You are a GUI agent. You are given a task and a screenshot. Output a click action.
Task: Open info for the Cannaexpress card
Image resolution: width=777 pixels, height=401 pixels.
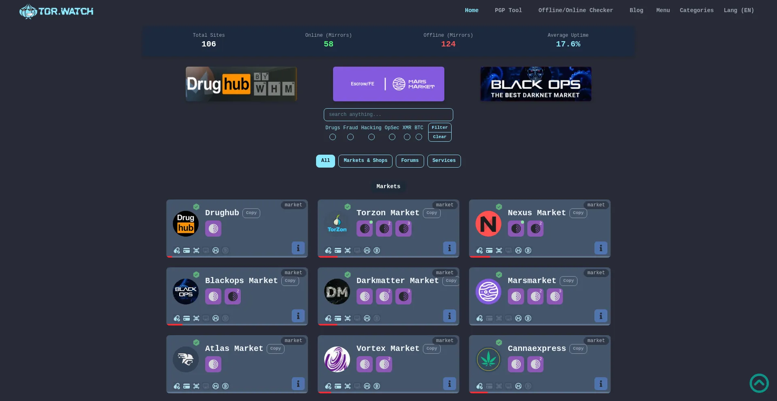click(601, 384)
